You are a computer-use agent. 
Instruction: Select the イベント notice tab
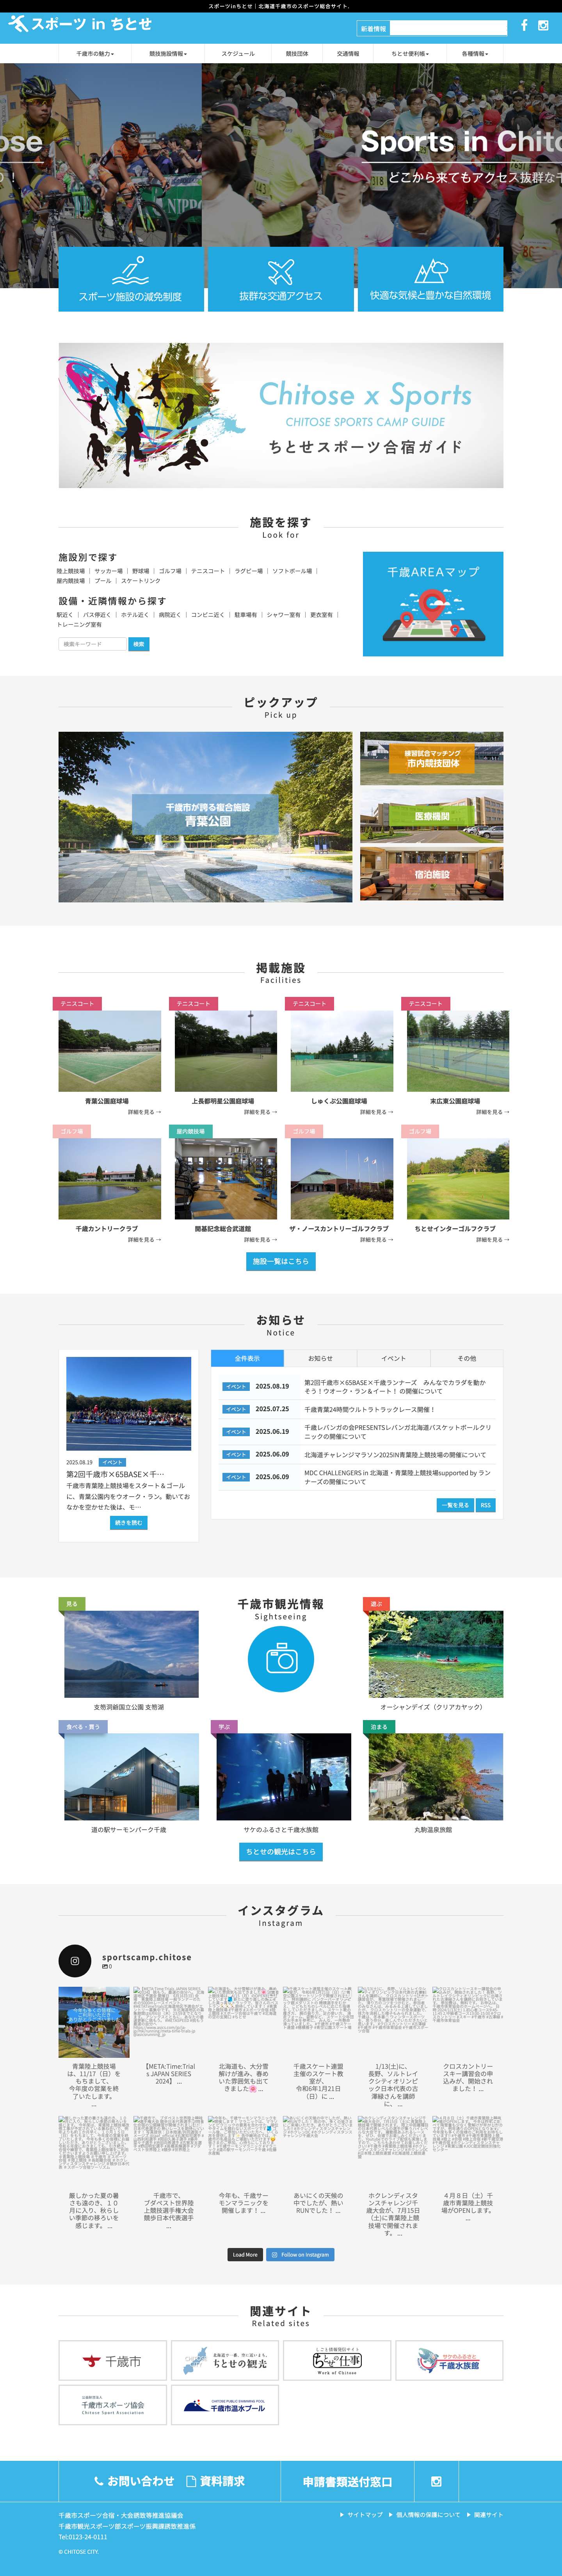coord(394,1358)
